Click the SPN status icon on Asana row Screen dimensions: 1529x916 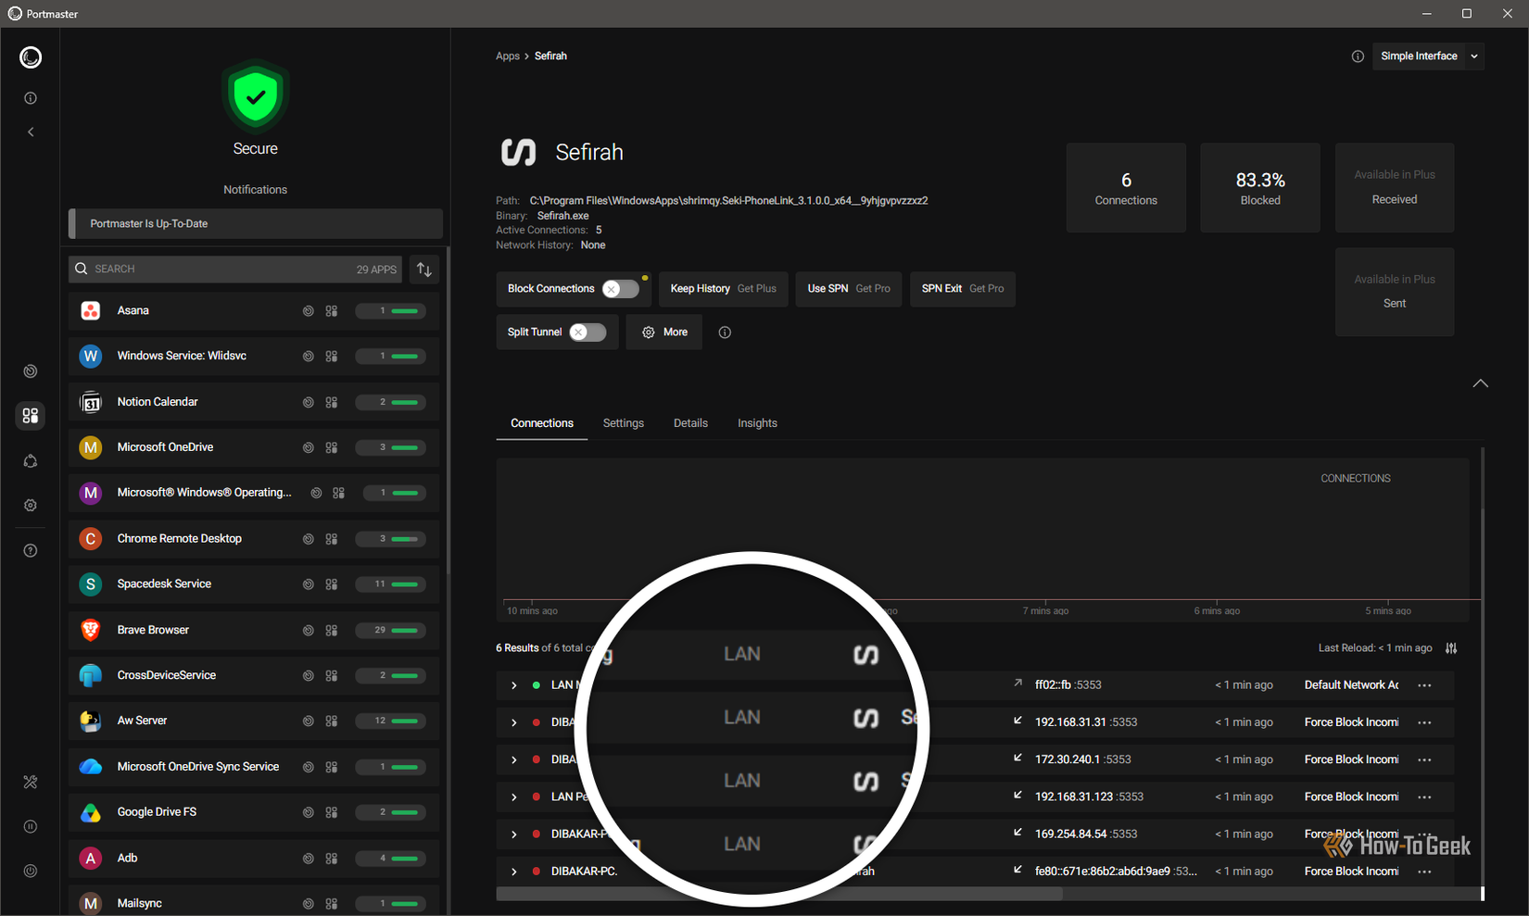click(x=308, y=312)
